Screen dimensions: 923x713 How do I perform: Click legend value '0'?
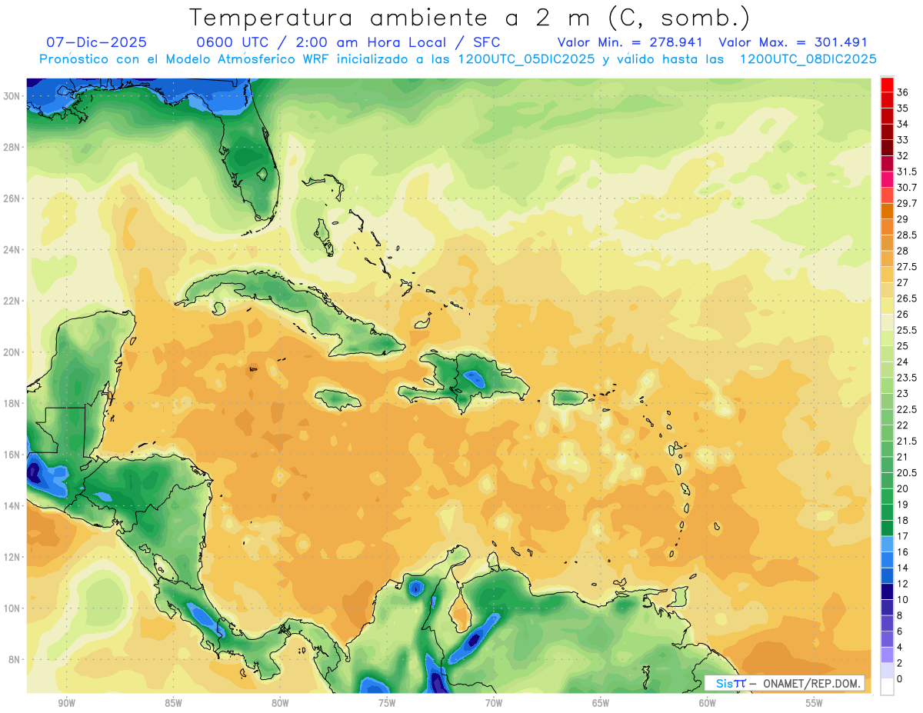click(x=900, y=679)
